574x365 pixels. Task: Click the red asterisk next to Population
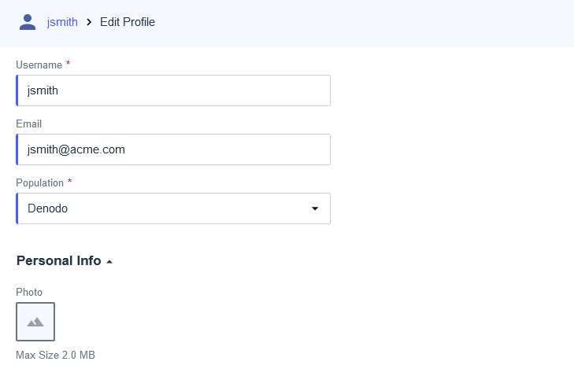tap(69, 181)
